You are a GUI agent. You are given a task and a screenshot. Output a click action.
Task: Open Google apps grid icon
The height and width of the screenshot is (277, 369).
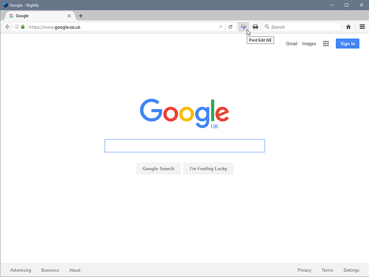pyautogui.click(x=326, y=44)
